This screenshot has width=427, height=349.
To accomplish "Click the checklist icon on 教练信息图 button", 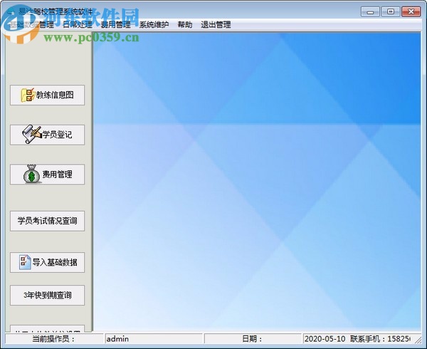I will pyautogui.click(x=28, y=95).
